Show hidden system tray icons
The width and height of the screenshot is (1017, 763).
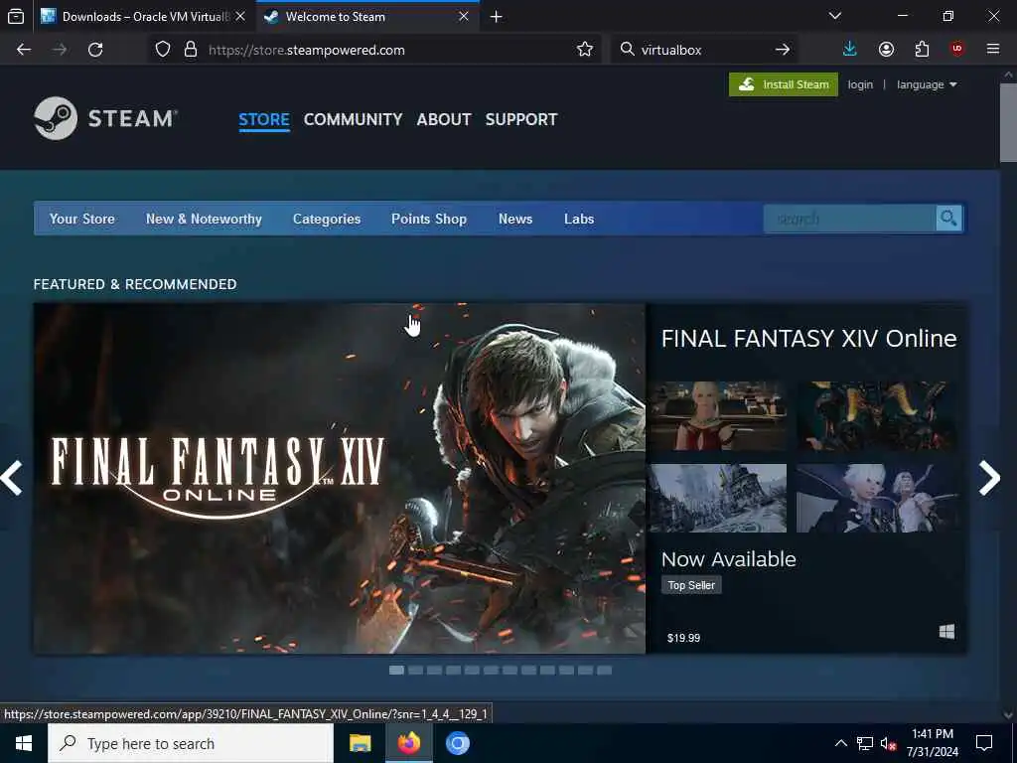click(x=840, y=744)
